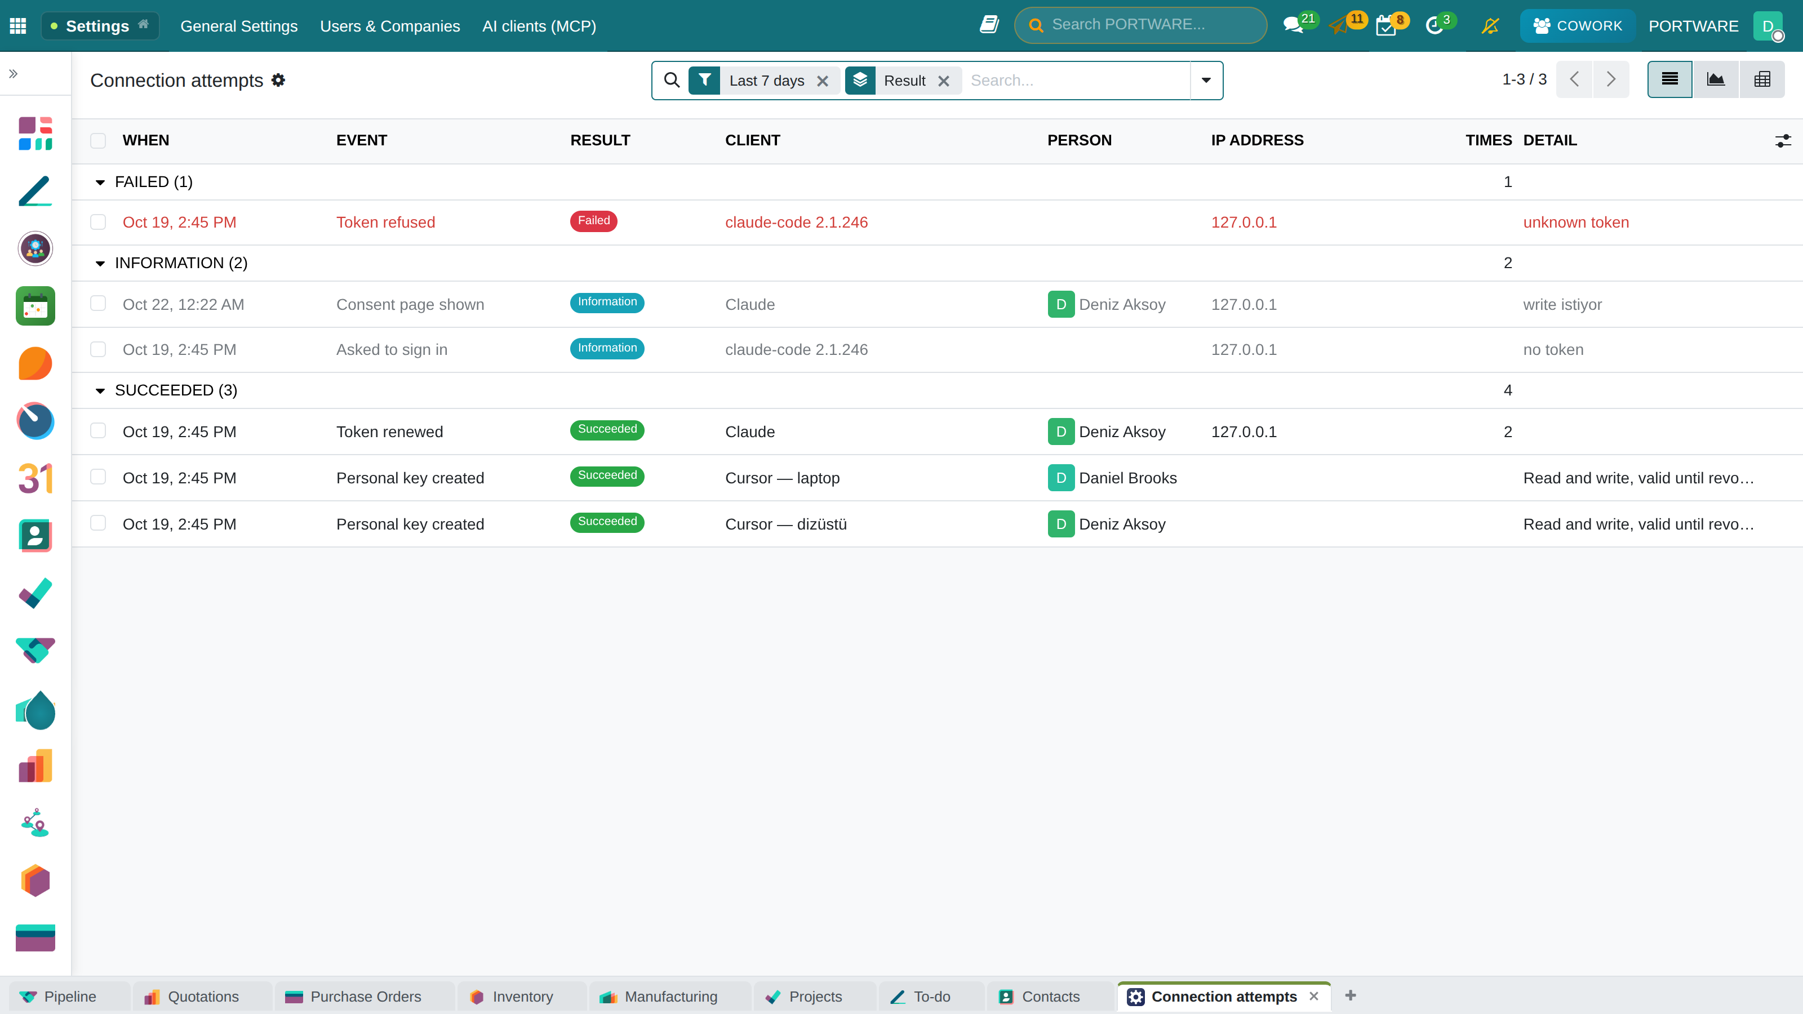Open the knowledge book icon in top bar
This screenshot has height=1014, width=1803.
tap(989, 25)
